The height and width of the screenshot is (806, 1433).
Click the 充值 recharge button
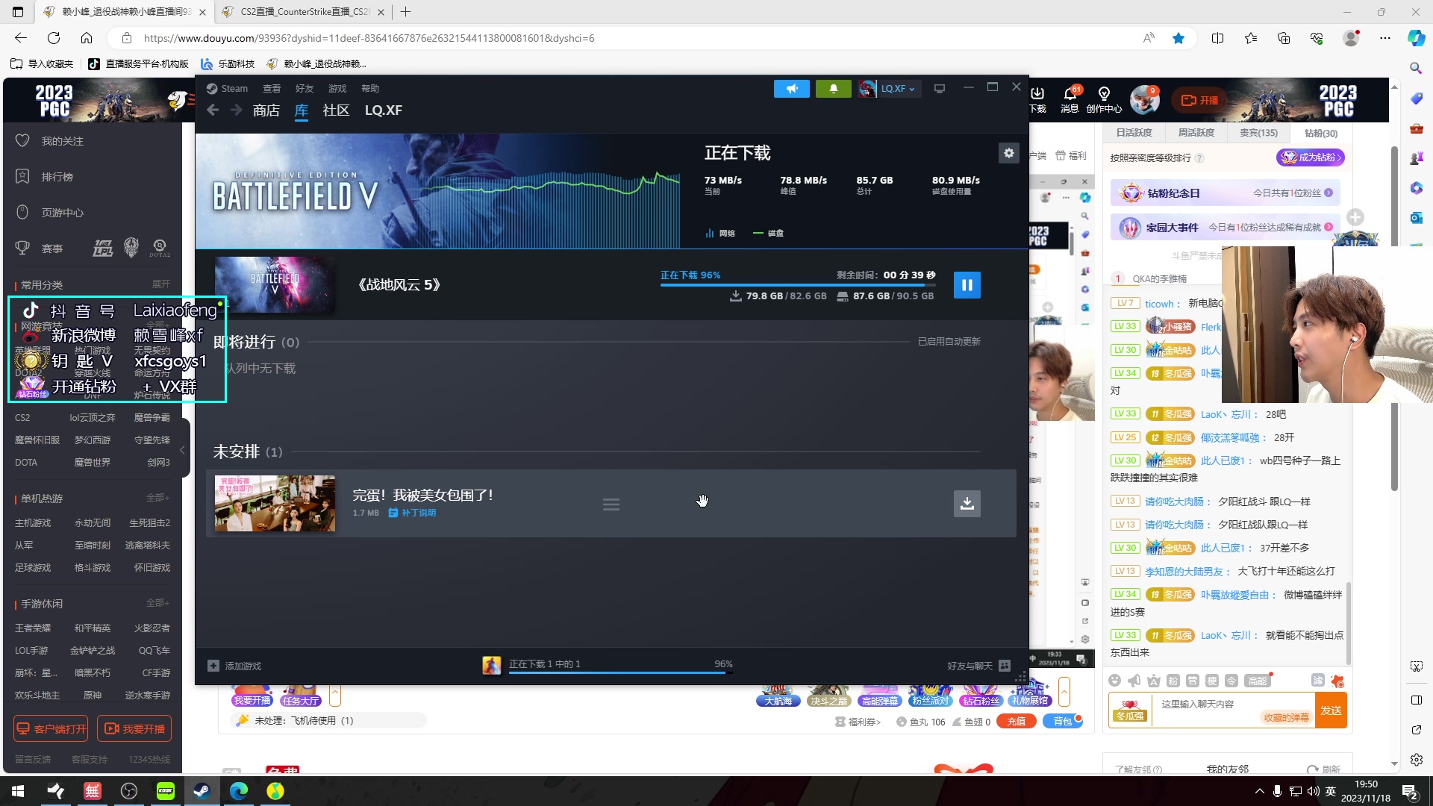coord(1017,722)
